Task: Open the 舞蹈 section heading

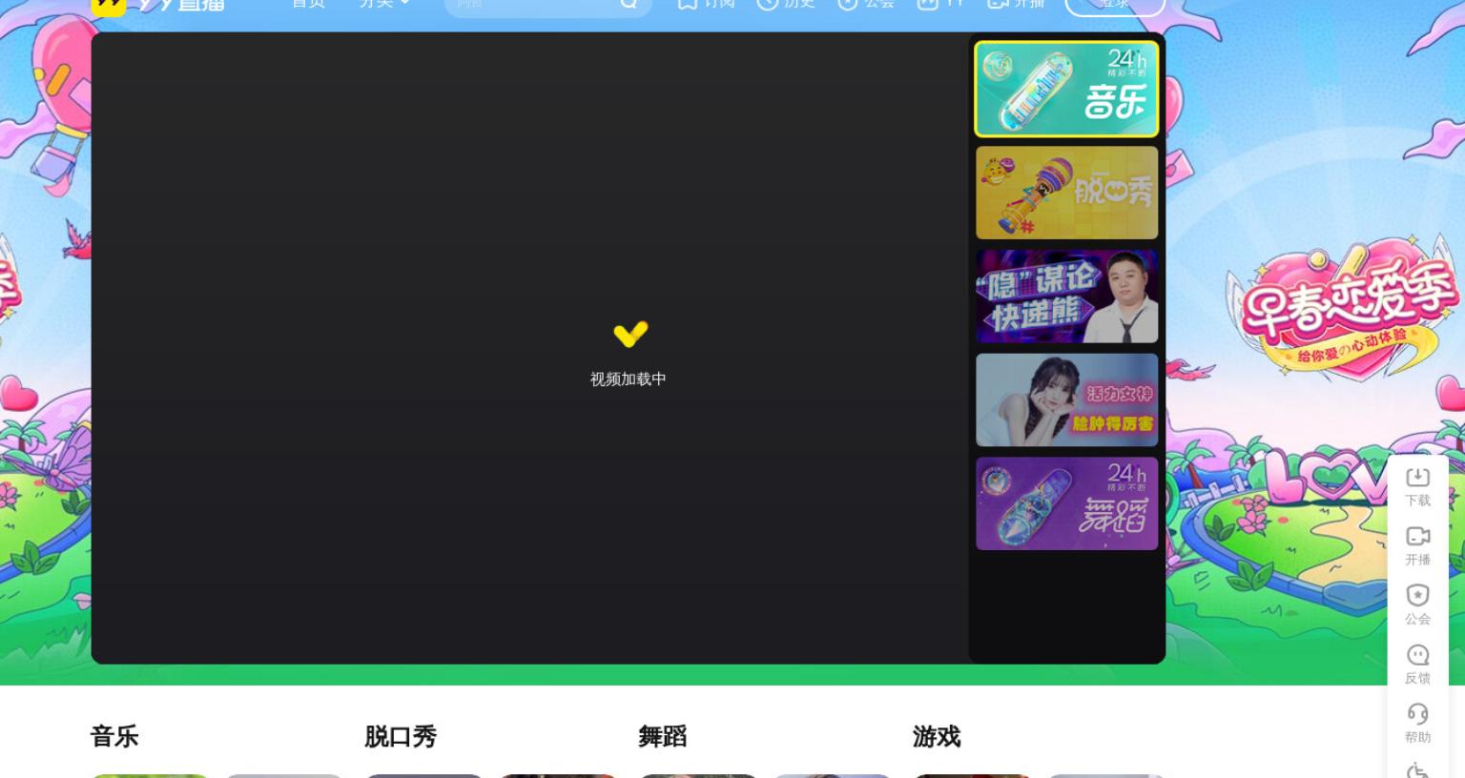Action: 663,736
